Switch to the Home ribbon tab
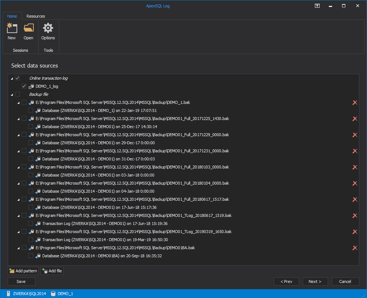Image resolution: width=367 pixels, height=298 pixels. click(x=12, y=16)
